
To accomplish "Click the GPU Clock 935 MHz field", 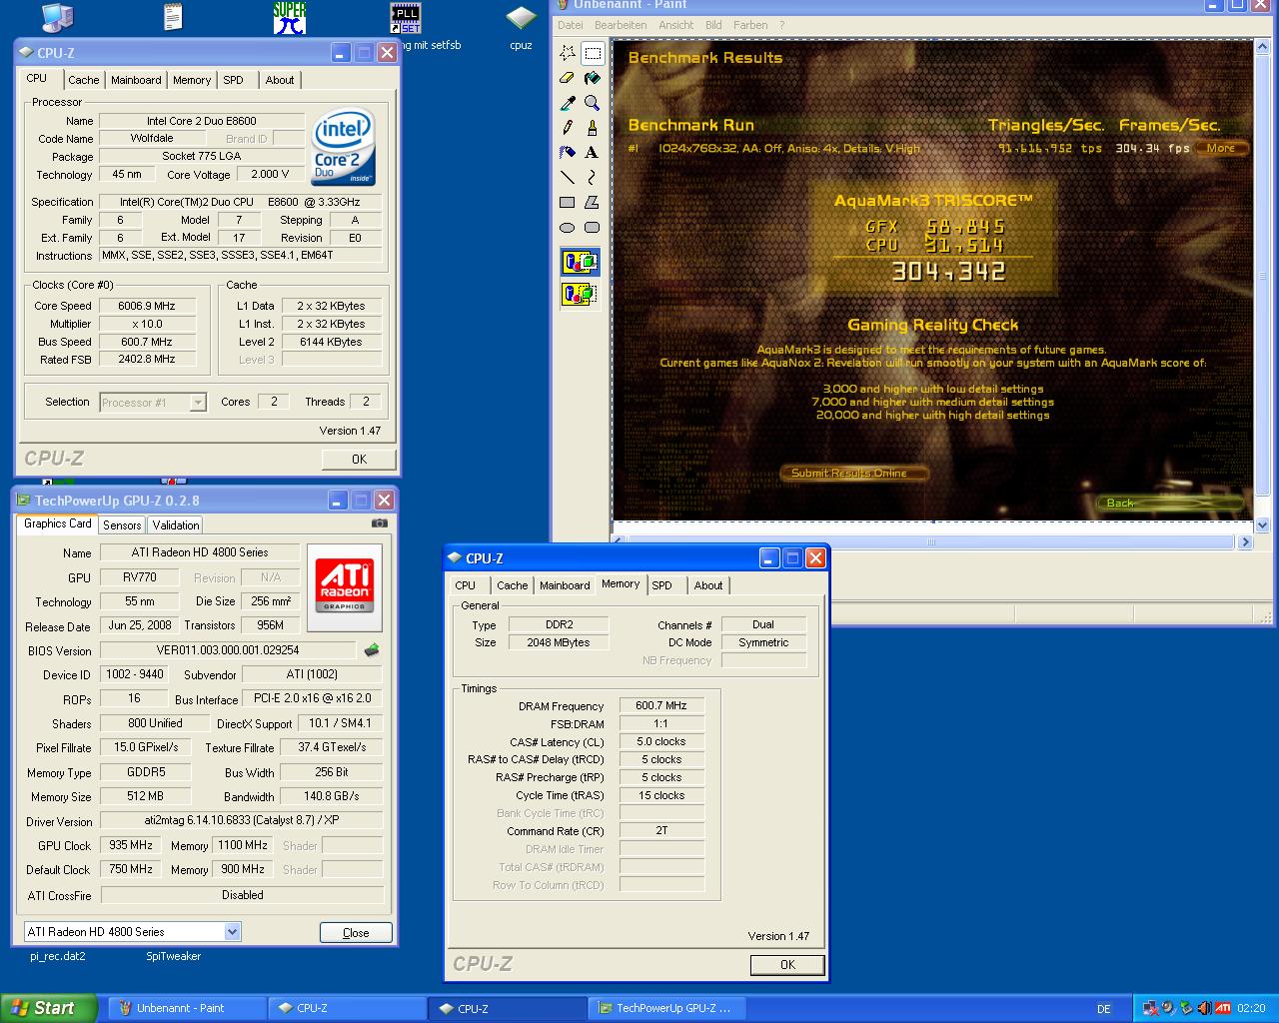I will [131, 845].
